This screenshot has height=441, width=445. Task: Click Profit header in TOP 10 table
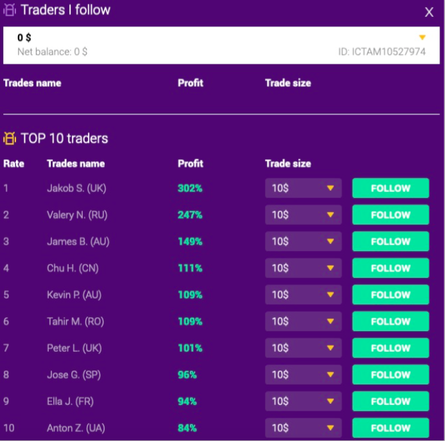pyautogui.click(x=191, y=164)
